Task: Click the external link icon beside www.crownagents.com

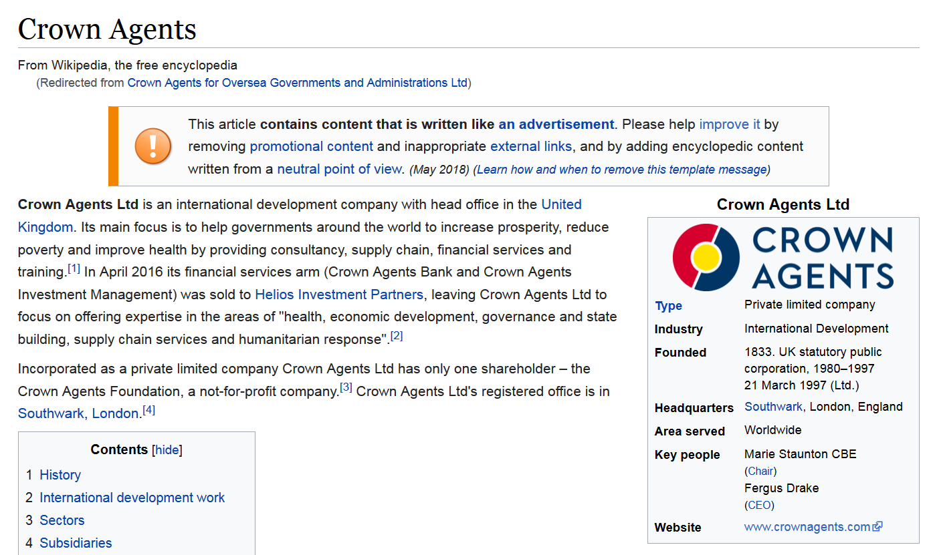Action: (x=878, y=527)
